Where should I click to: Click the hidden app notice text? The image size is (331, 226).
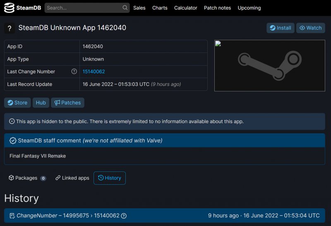(x=130, y=121)
